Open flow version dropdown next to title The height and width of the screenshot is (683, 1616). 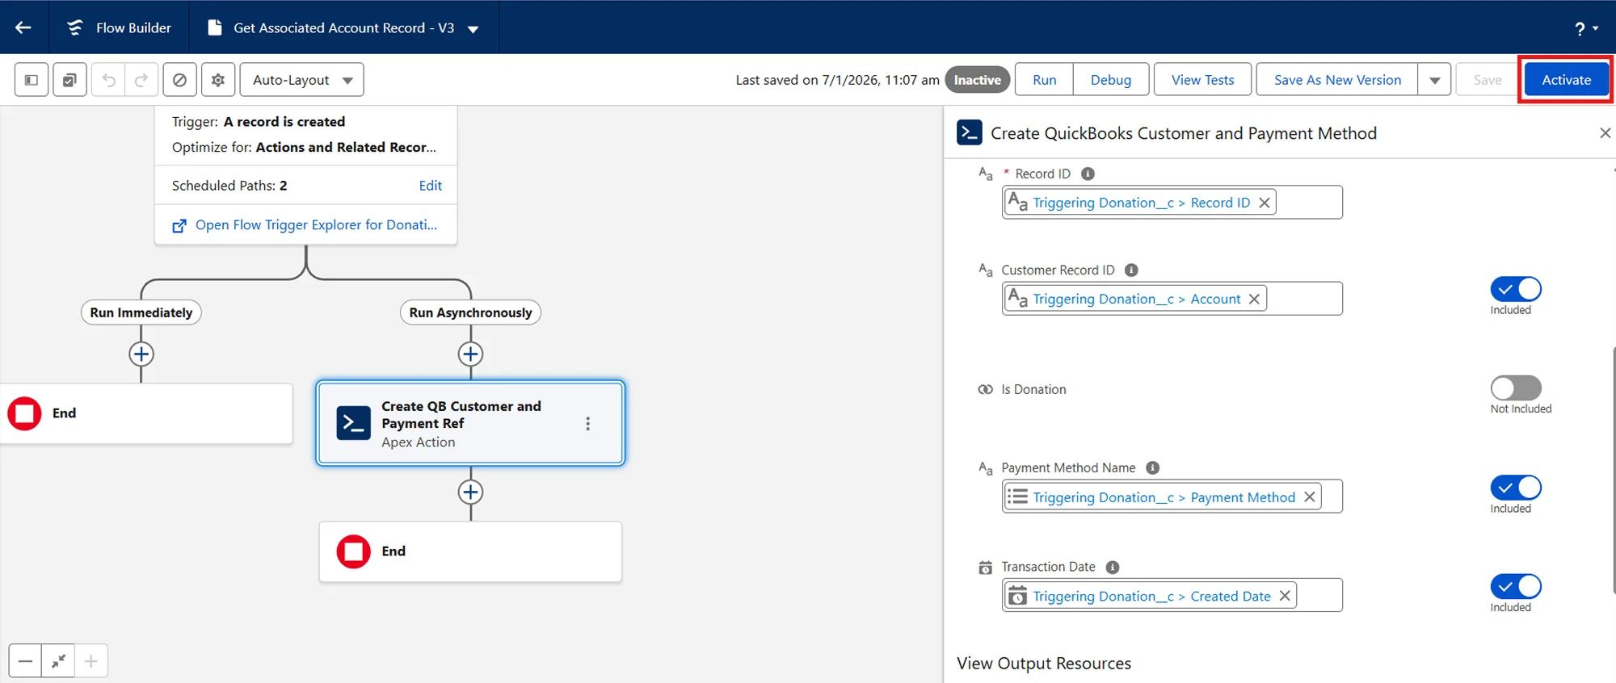(x=473, y=29)
